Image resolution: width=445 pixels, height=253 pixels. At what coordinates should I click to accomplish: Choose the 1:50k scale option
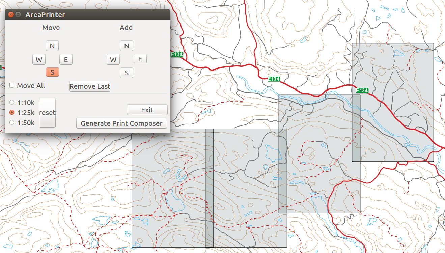point(12,123)
